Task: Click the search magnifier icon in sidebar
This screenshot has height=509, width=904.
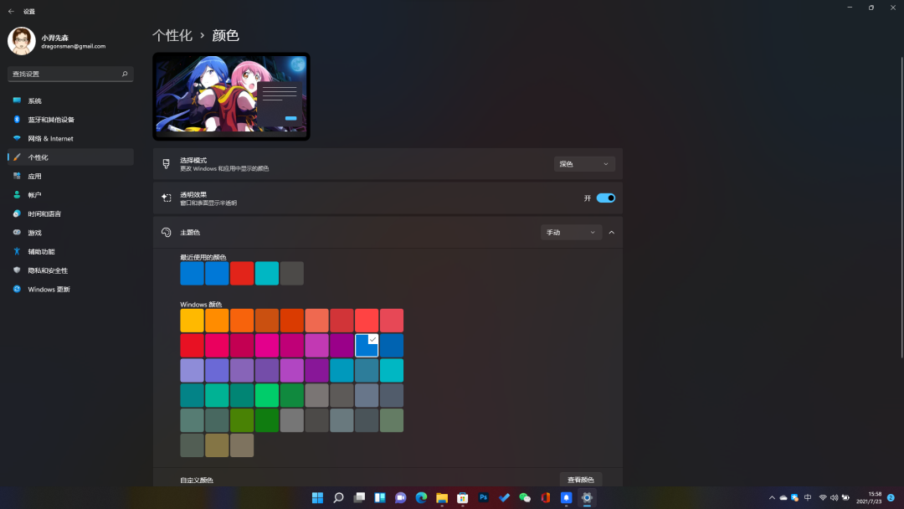Action: 125,74
